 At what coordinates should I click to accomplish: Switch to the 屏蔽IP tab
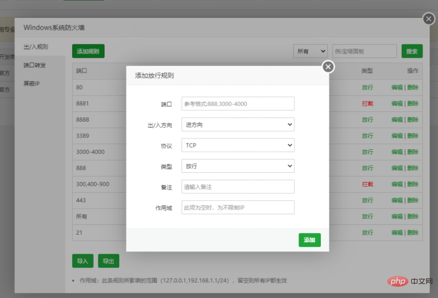32,83
